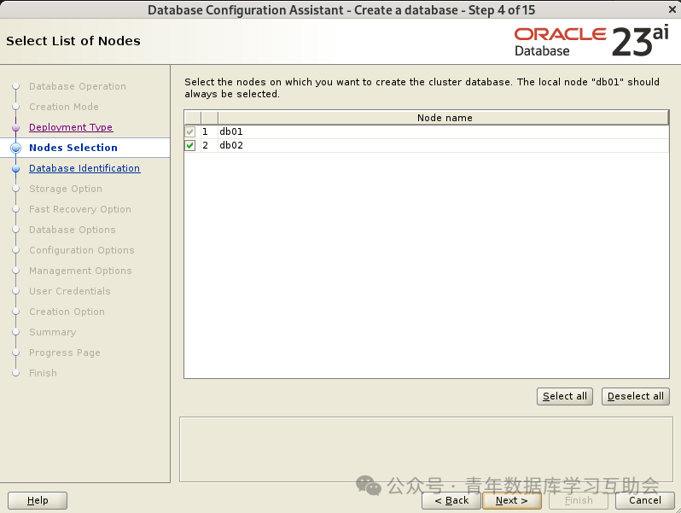
Task: Select the db01 node name cell
Action: tap(443, 131)
